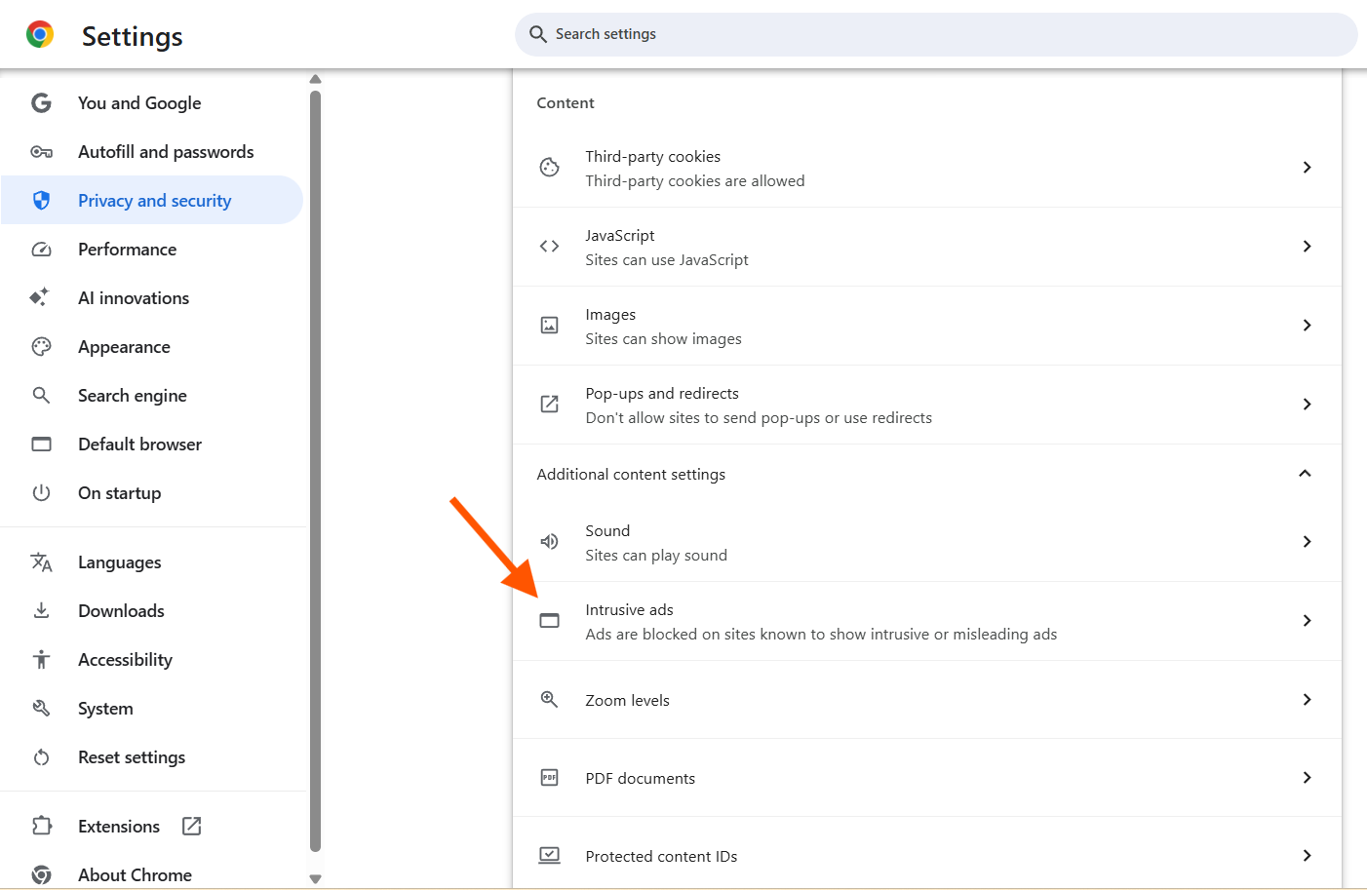Click the PDF icon for PDF documents
Image resolution: width=1367 pixels, height=890 pixels.
(550, 777)
